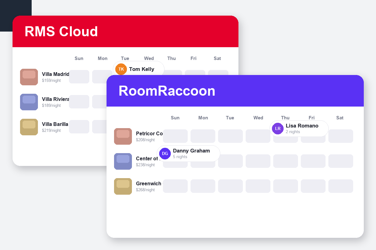Click the Greenwich room thumbnail in RoomRaccoon
The width and height of the screenshot is (376, 250).
123,186
